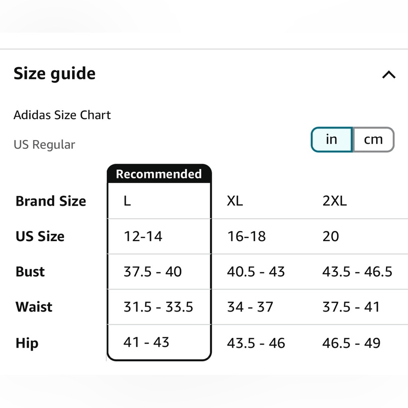Click US Size 20 cell
Image resolution: width=408 pixels, height=408 pixels.
click(330, 236)
